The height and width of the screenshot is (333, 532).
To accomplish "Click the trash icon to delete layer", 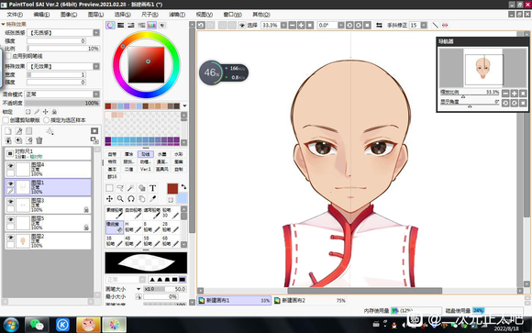I will tap(39, 140).
